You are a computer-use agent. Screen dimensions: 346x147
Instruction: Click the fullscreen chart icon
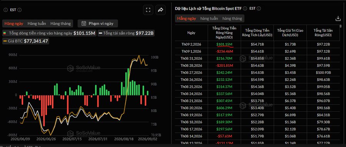click(x=148, y=10)
